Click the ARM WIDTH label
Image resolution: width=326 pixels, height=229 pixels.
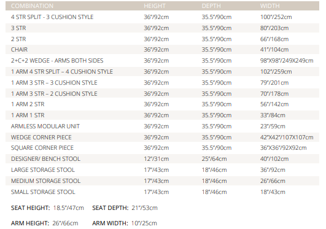click(x=110, y=223)
